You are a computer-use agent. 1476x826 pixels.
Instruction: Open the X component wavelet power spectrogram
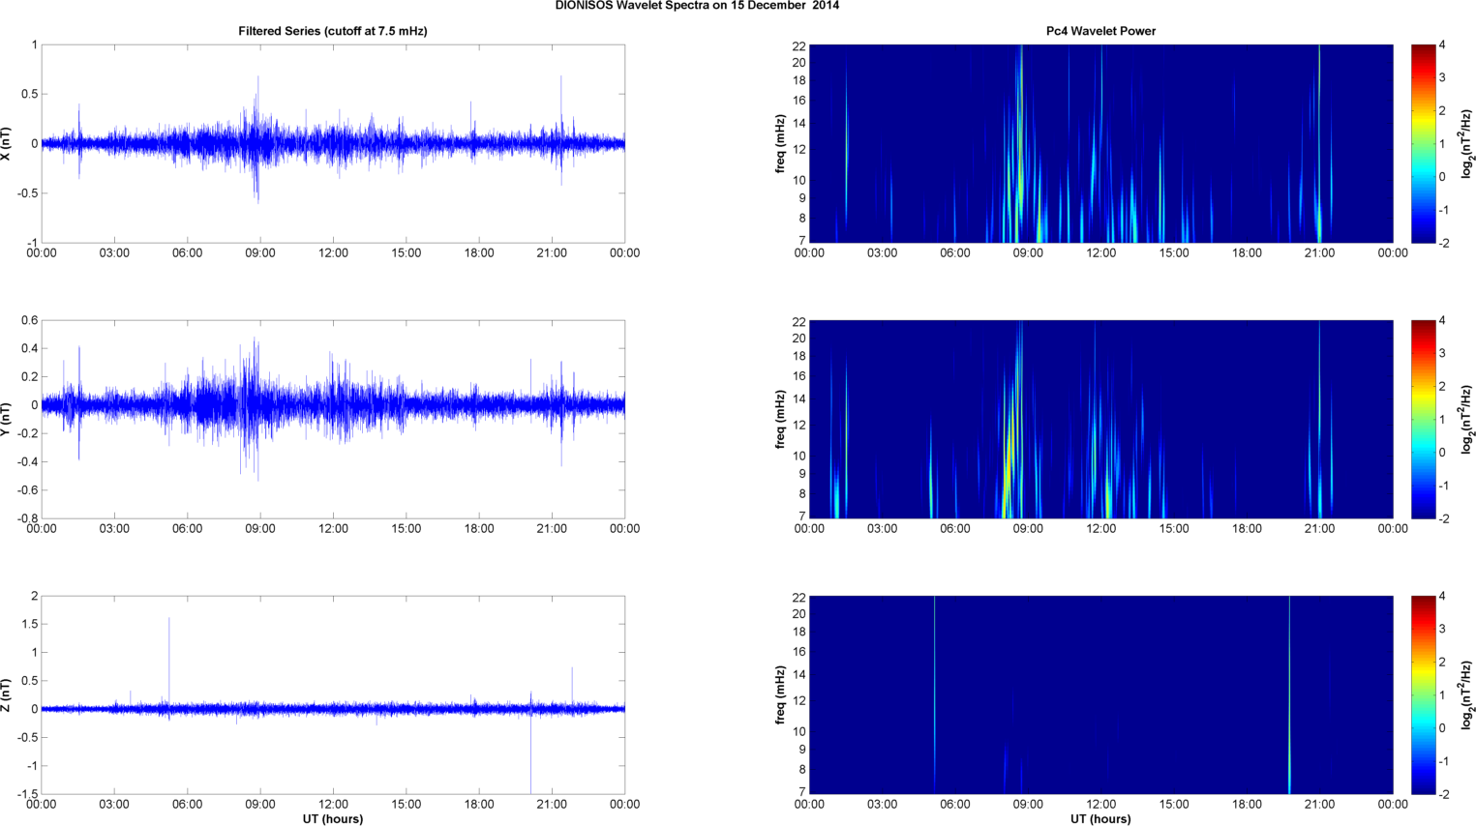[1100, 143]
